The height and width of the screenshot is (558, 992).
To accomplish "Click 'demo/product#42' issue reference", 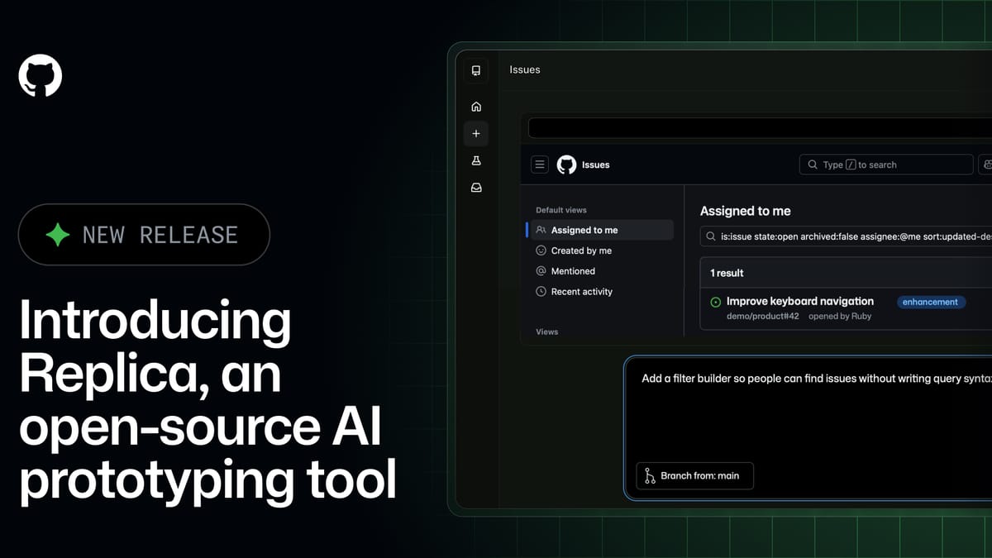I will click(763, 316).
